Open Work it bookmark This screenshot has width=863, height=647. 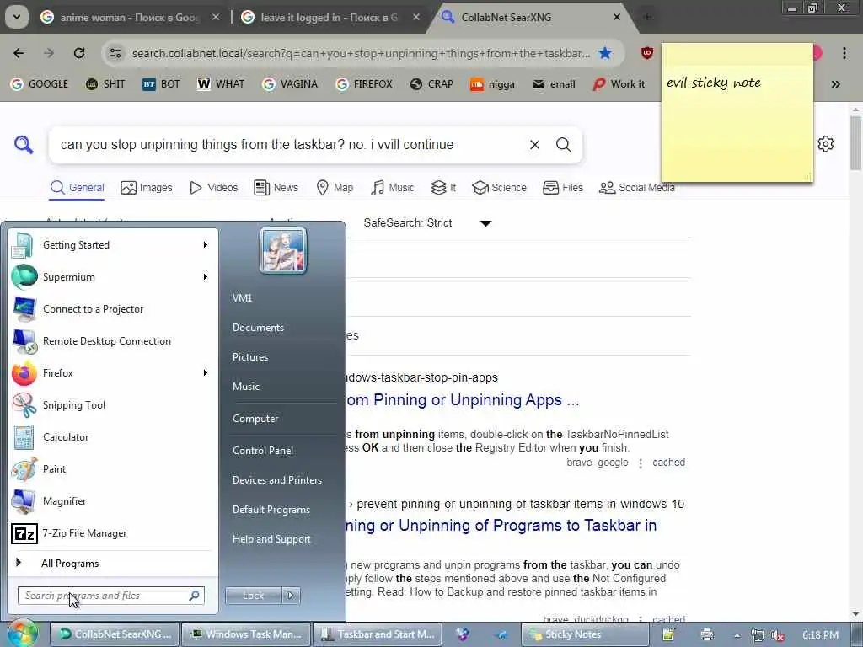click(x=619, y=84)
